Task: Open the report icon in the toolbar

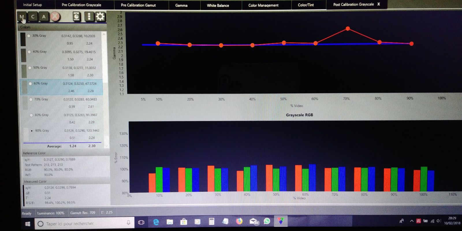Action: 77,16
